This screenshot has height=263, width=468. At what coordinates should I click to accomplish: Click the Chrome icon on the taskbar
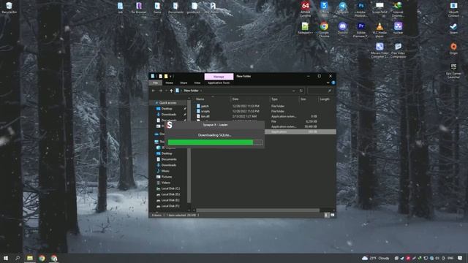tap(42, 258)
